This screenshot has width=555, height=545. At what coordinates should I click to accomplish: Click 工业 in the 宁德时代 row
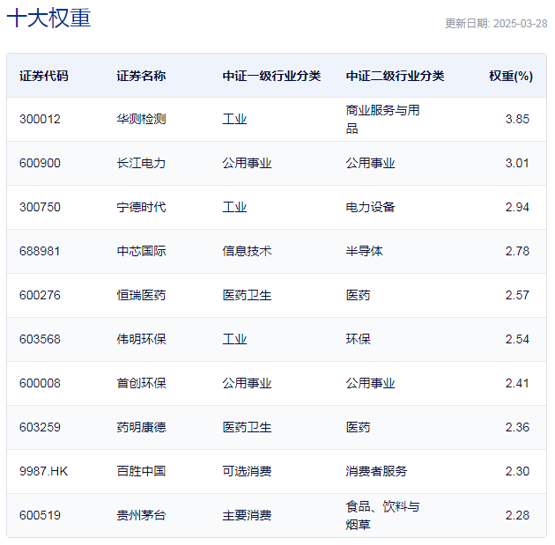tap(234, 207)
